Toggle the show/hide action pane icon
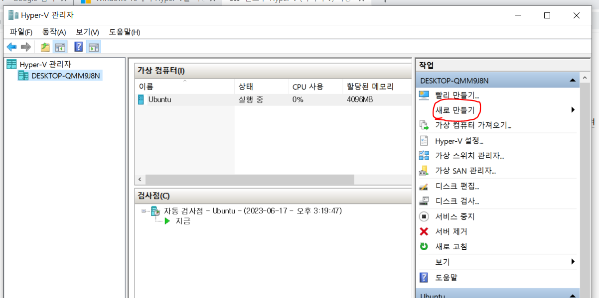599x298 pixels. pos(93,47)
